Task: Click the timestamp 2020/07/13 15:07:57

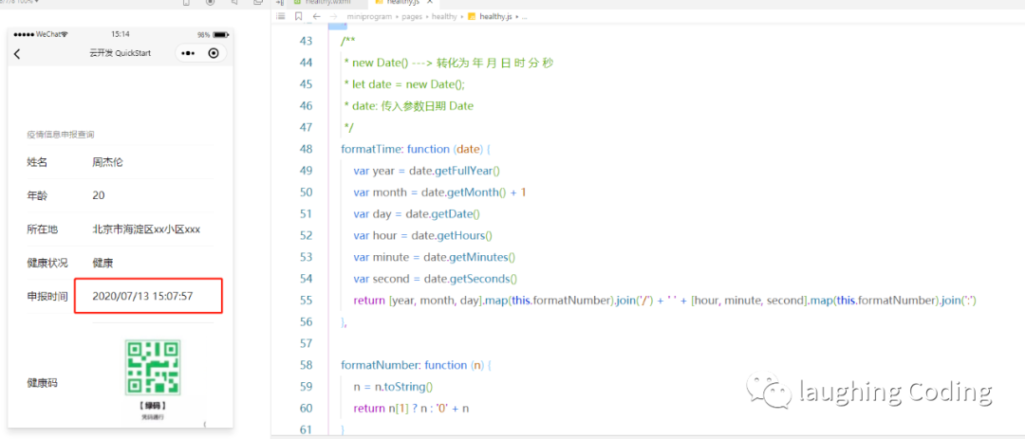Action: (x=142, y=296)
